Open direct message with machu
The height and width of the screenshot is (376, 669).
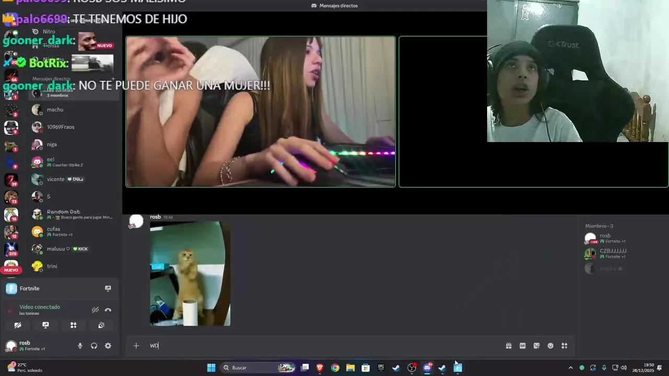tap(74, 110)
